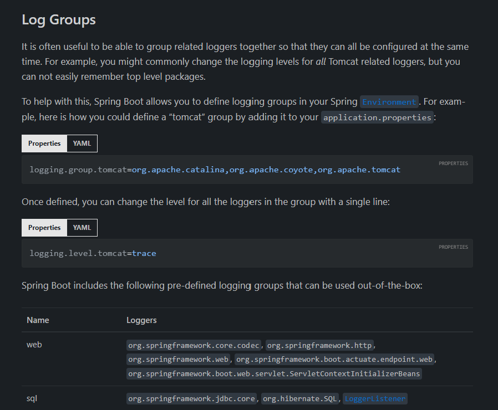Click the 'Spring Boot includes' paragraph
The image size is (498, 410).
pyautogui.click(x=222, y=285)
